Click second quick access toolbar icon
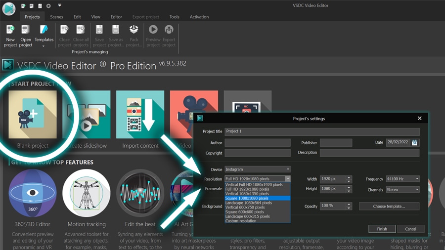The width and height of the screenshot is (445, 250). tap(32, 5)
